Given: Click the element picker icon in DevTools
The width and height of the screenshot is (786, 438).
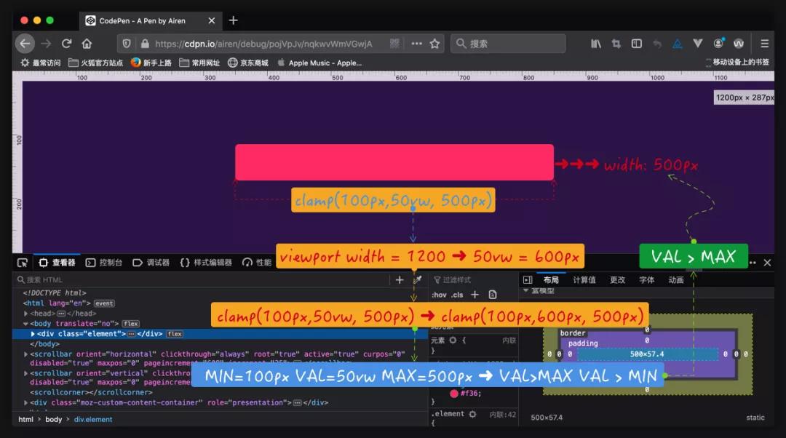Looking at the screenshot, I should (x=23, y=263).
